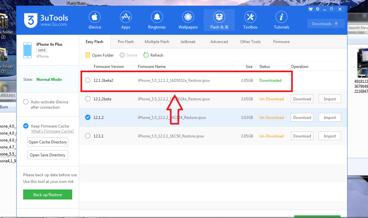Open the Apps section
The image size is (368, 218).
(126, 20)
